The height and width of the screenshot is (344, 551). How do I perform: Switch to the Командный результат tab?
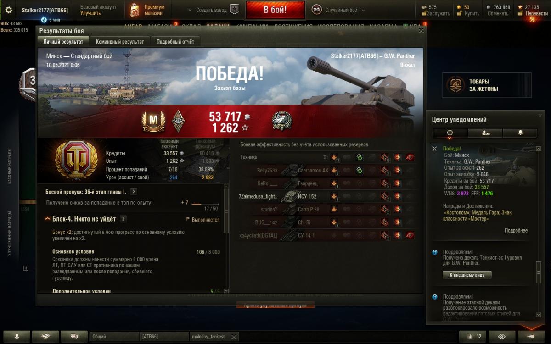(x=120, y=41)
